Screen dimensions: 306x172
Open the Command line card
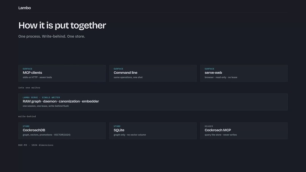coord(153,73)
